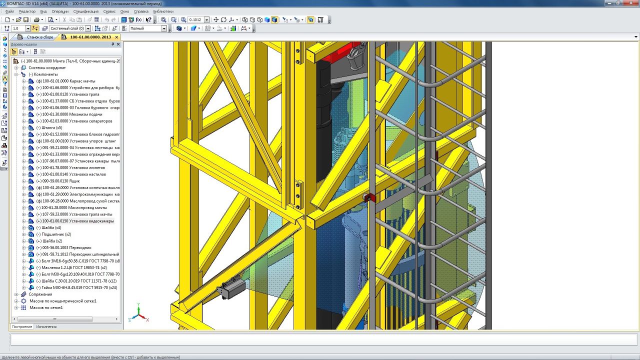
Task: Switch to the Построение tab
Action: [x=22, y=326]
